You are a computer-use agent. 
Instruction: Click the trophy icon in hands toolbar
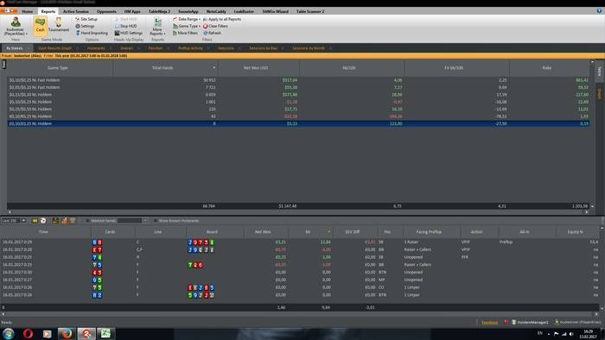(x=73, y=221)
